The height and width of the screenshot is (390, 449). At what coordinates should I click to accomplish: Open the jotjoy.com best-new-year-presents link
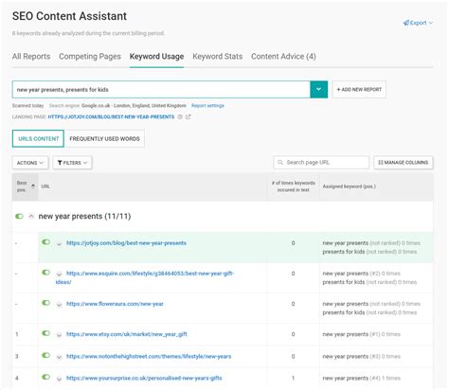[x=126, y=243]
